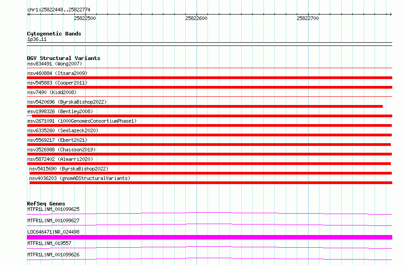
Task: Click ruler position label 25822700
Action: click(x=308, y=18)
